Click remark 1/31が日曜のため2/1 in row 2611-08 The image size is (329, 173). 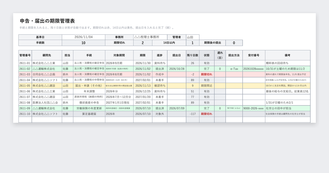click(288, 103)
